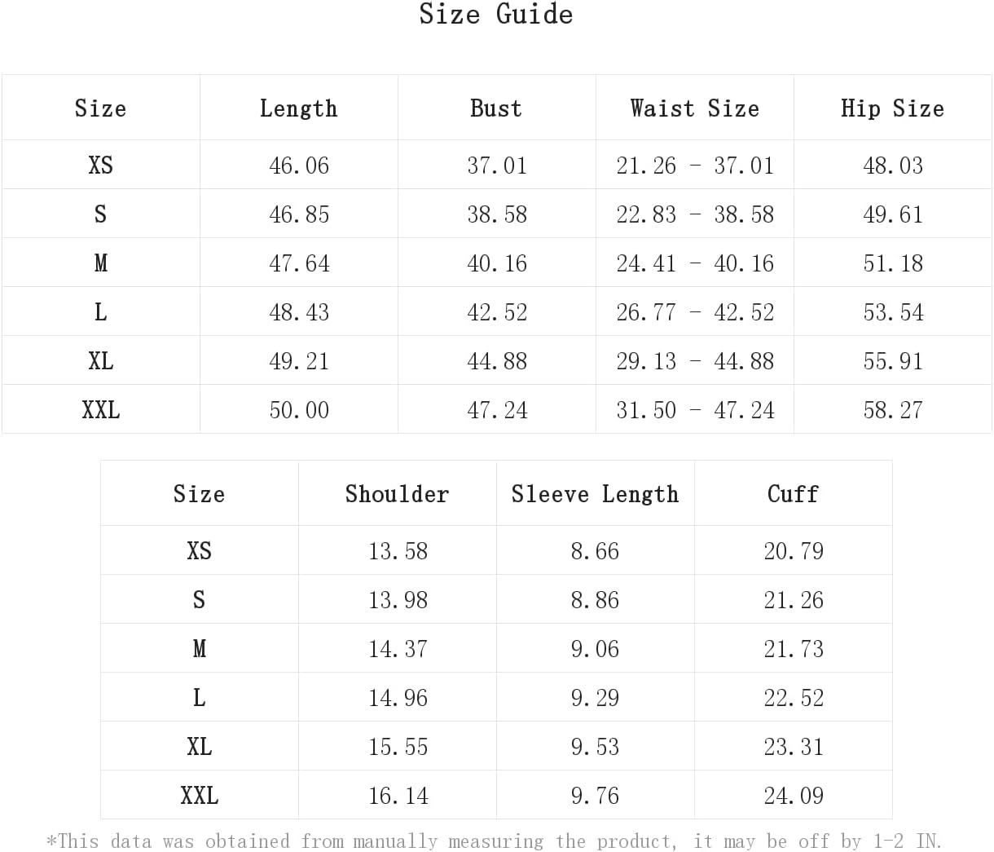The image size is (994, 852).
Task: Select the bust value 40.16
Action: pyautogui.click(x=497, y=263)
